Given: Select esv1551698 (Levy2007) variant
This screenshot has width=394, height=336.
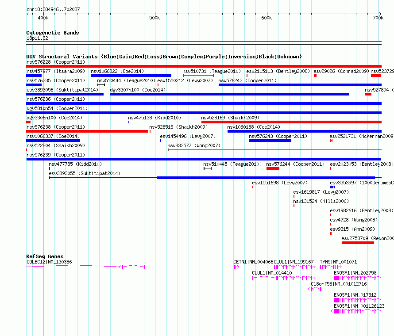Looking at the screenshot, I should point(253,187).
